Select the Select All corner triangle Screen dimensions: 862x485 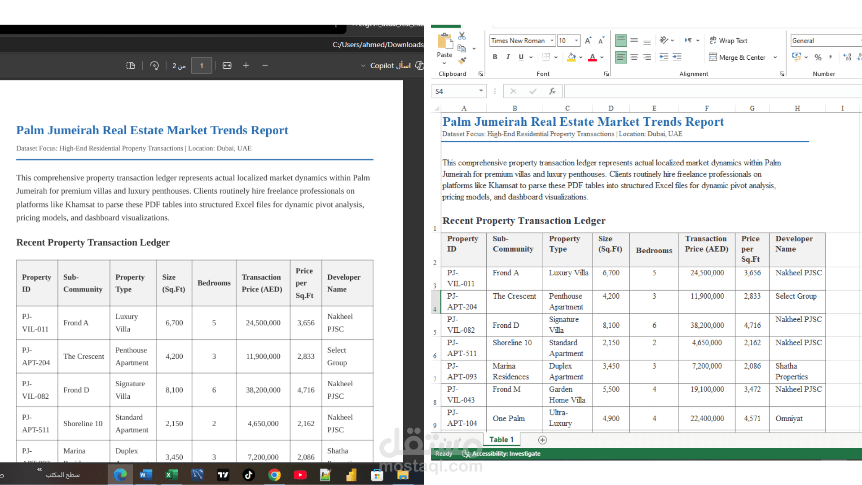pyautogui.click(x=436, y=108)
